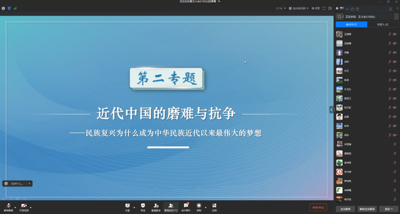400x214 pixels.
Task: Toggle the first participant's muted microphone icon
Action: (389, 34)
